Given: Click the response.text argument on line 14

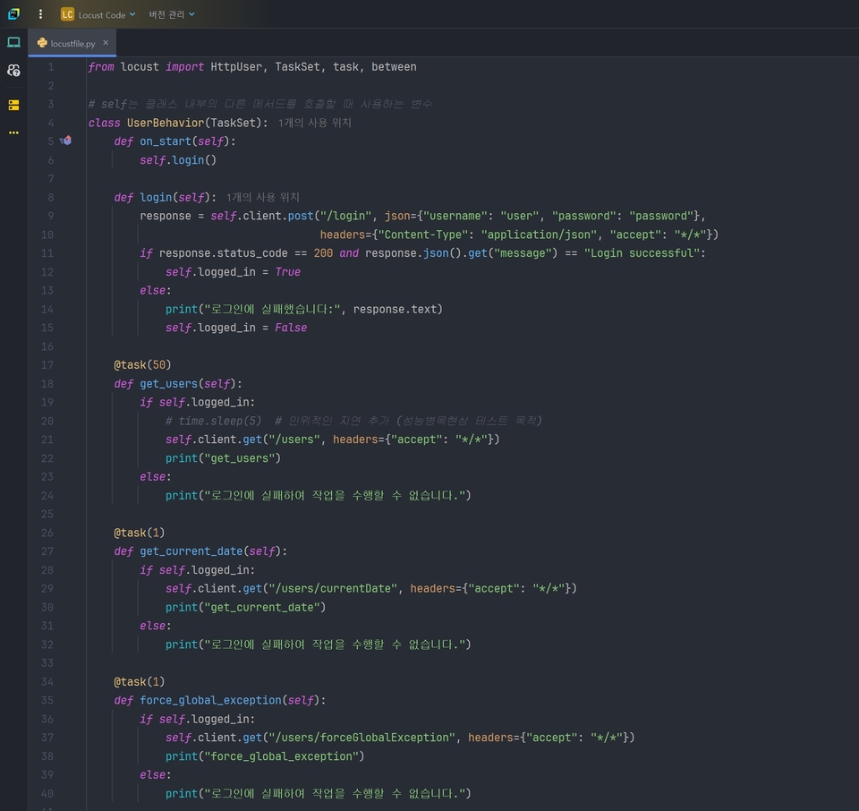Looking at the screenshot, I should (x=395, y=309).
